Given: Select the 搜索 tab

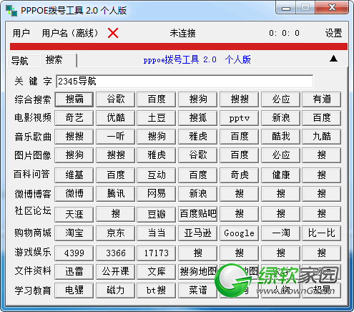Looking at the screenshot, I should pyautogui.click(x=59, y=60).
